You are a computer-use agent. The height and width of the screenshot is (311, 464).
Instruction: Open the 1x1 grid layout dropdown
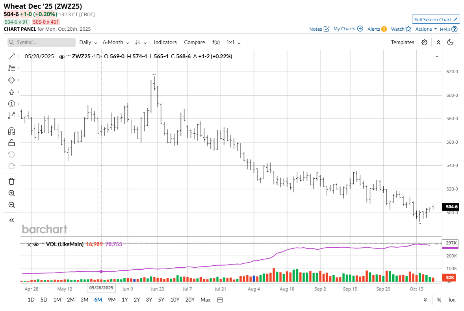click(x=234, y=43)
